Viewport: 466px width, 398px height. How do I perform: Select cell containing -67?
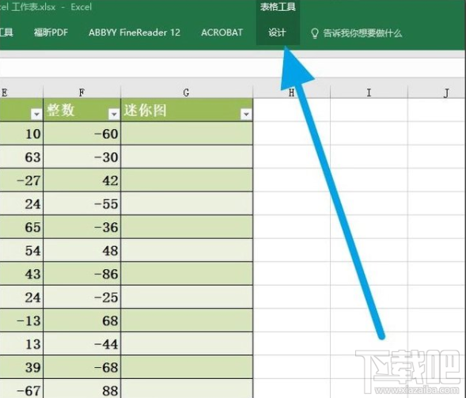coord(21,389)
